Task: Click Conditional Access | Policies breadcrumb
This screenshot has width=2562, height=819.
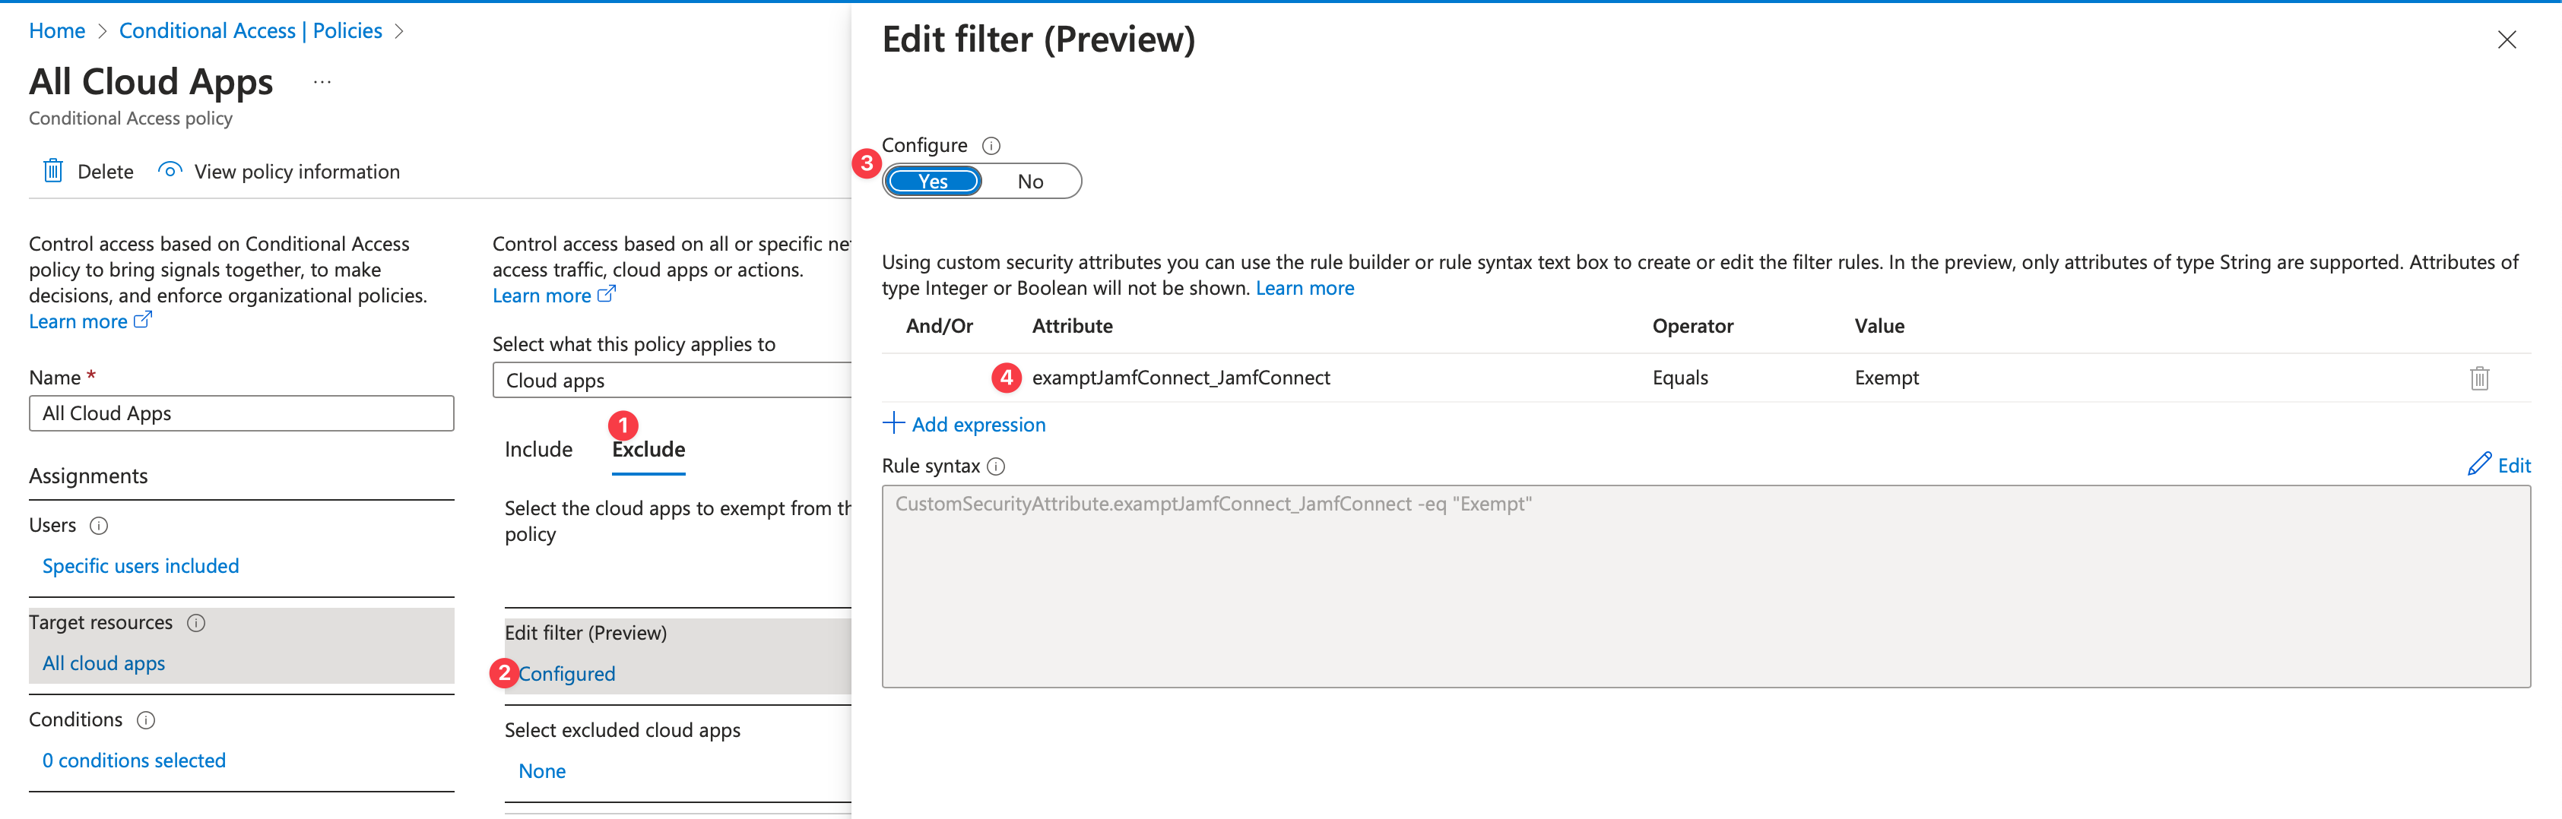Action: (249, 31)
